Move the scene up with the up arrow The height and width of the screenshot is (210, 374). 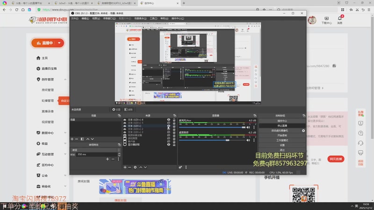coord(88,139)
